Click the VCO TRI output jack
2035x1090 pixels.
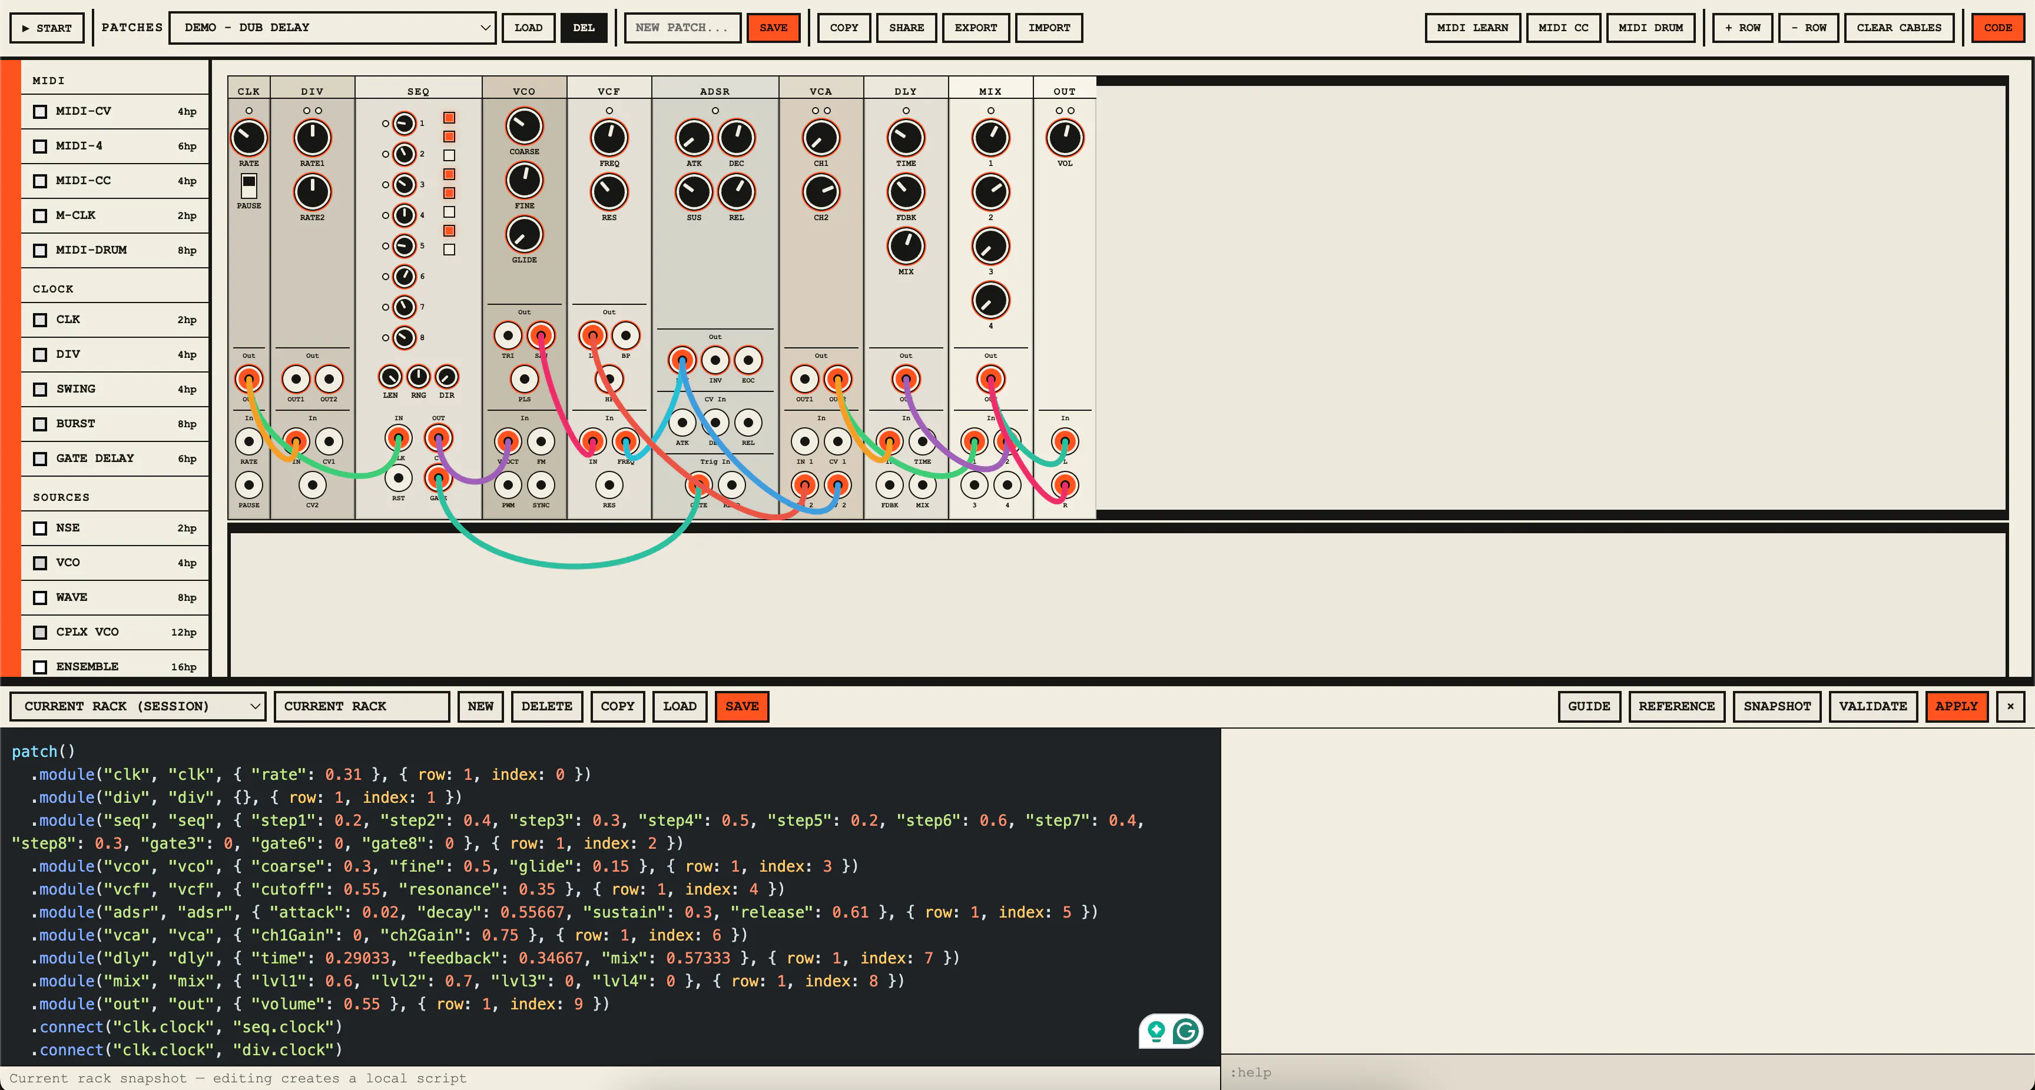pyautogui.click(x=508, y=335)
